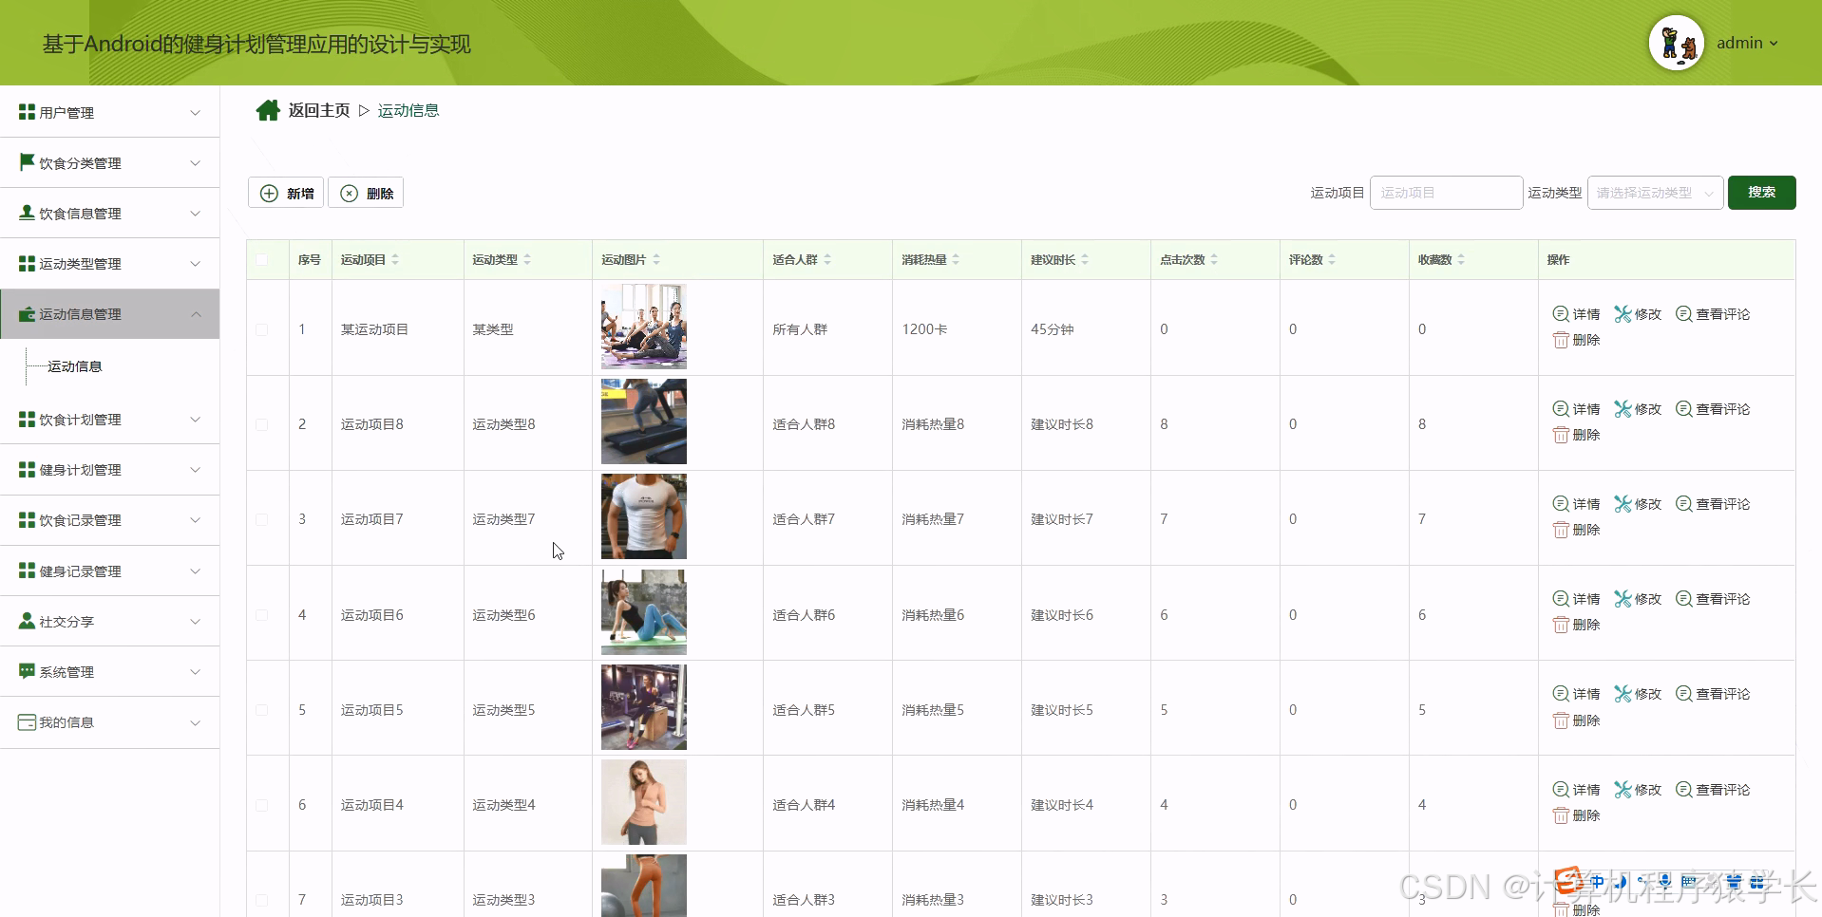
Task: Open the 我的信息 menu
Action: click(110, 721)
